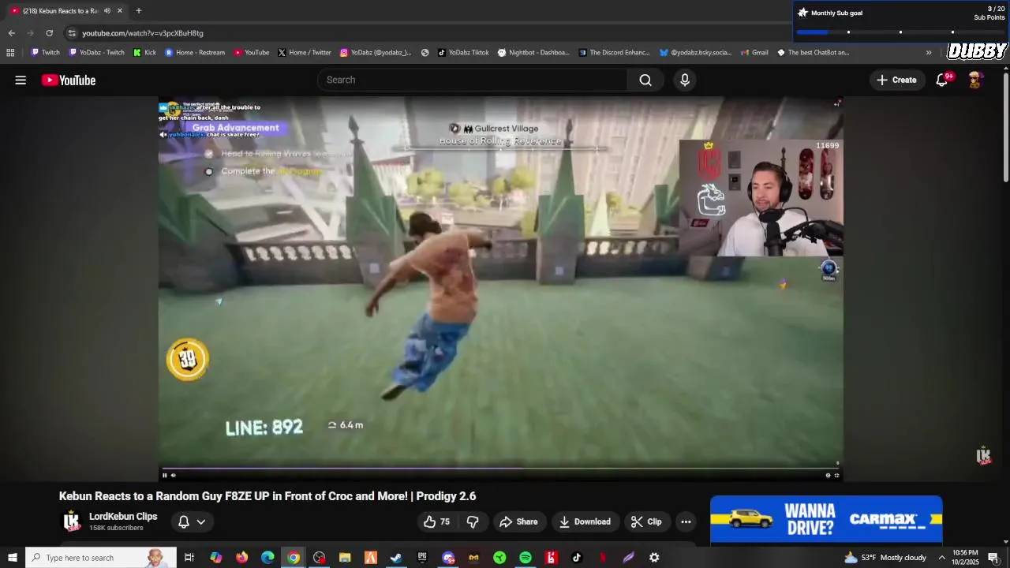Open the YoDabz - Twitch bookmark
1010x568 pixels.
pyautogui.click(x=96, y=53)
